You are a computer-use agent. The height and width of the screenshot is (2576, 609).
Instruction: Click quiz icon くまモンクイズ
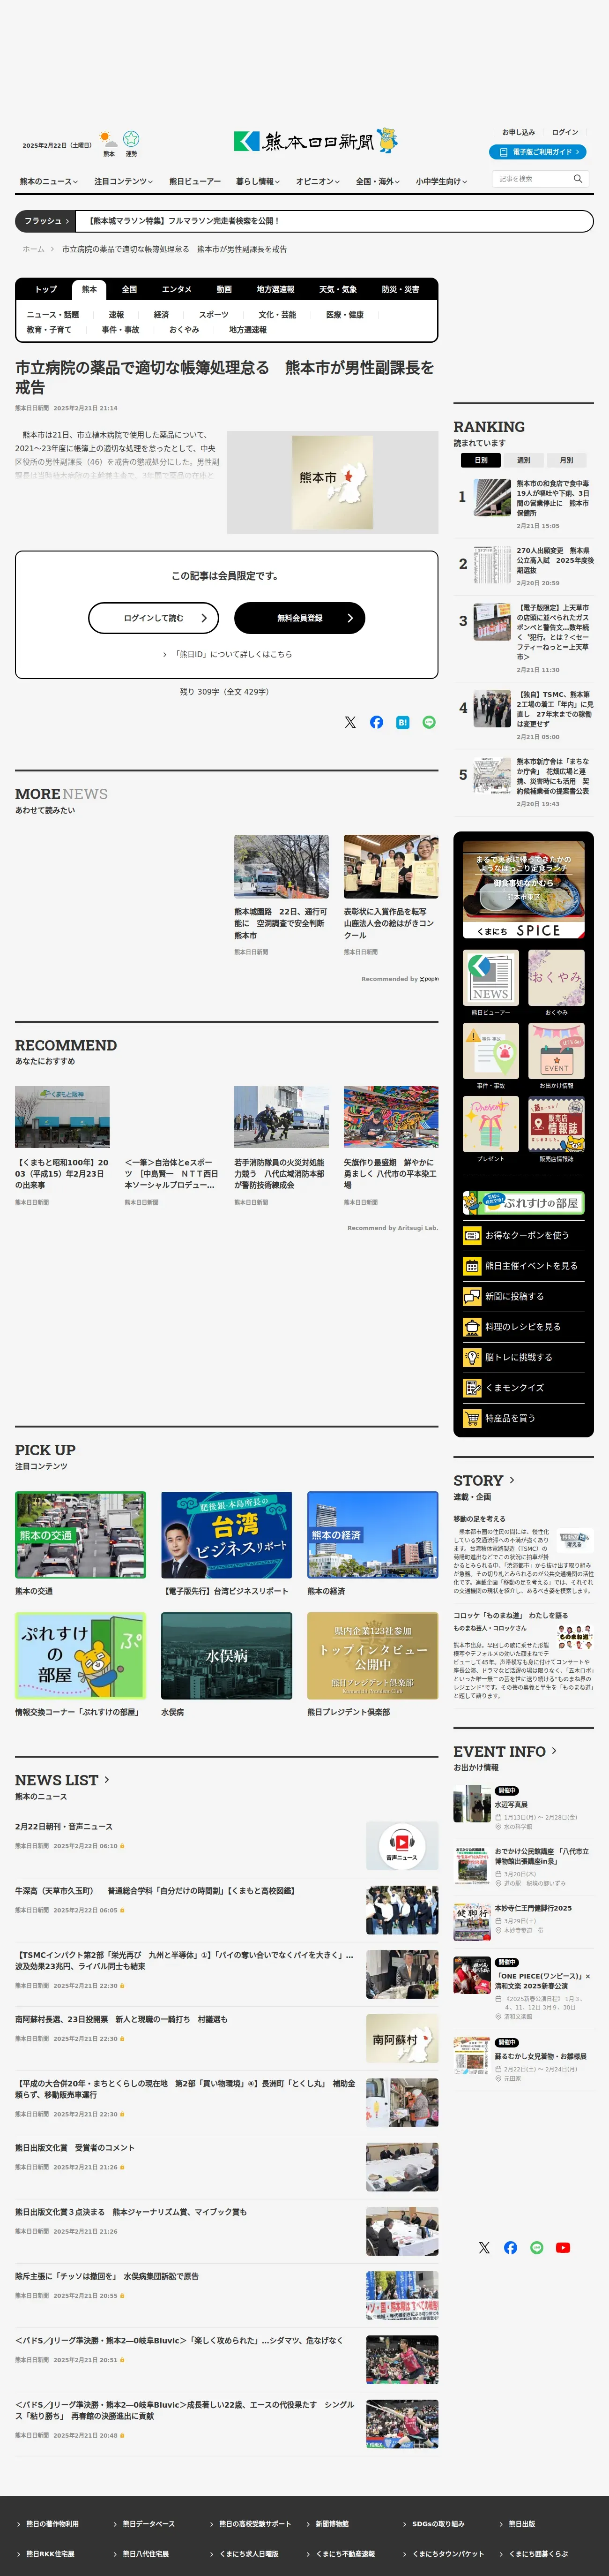(472, 1388)
